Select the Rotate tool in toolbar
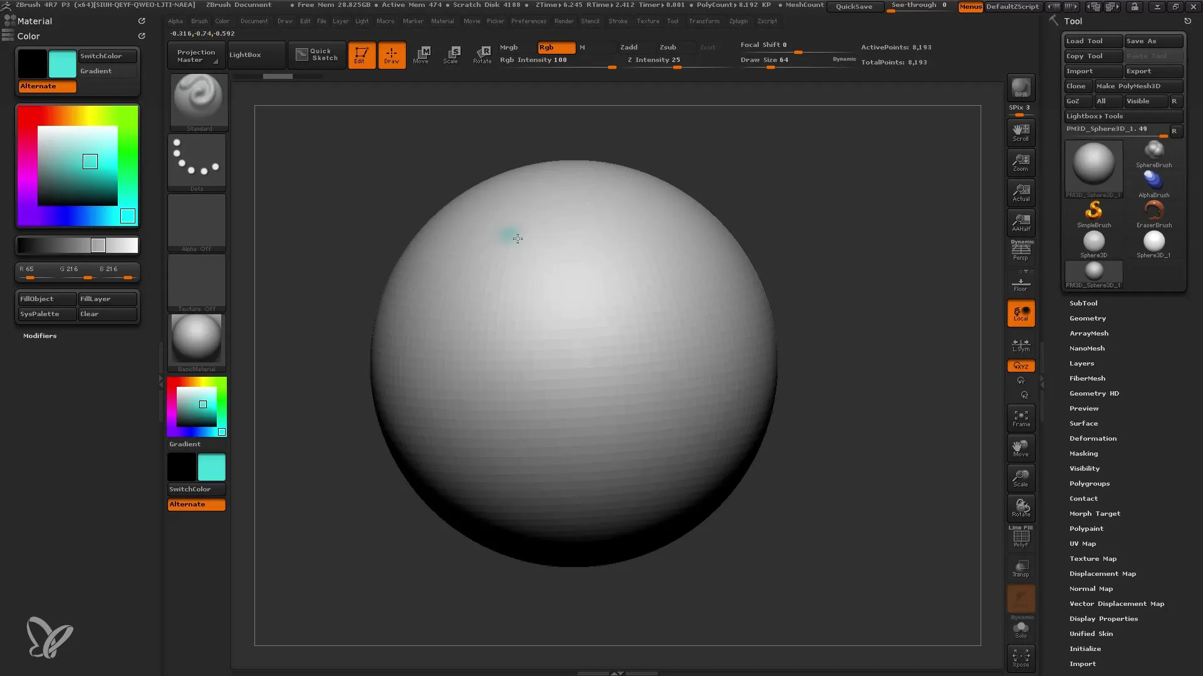Viewport: 1203px width, 676px height. [x=482, y=54]
